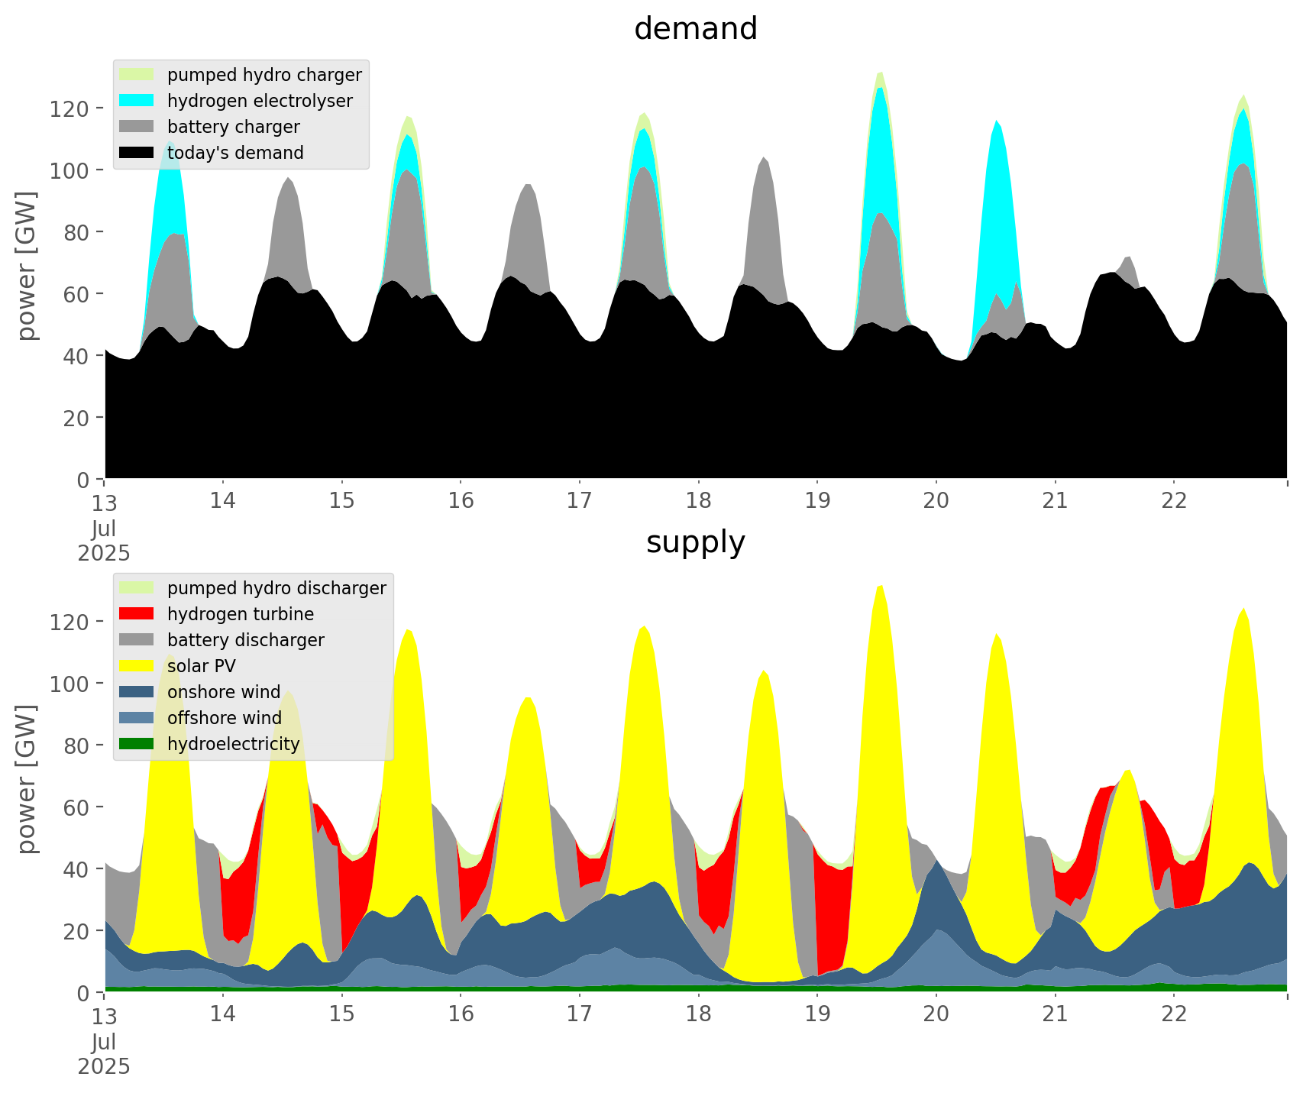
Task: Click the red hydrogen turbine legend swatch
Action: pyautogui.click(x=137, y=614)
